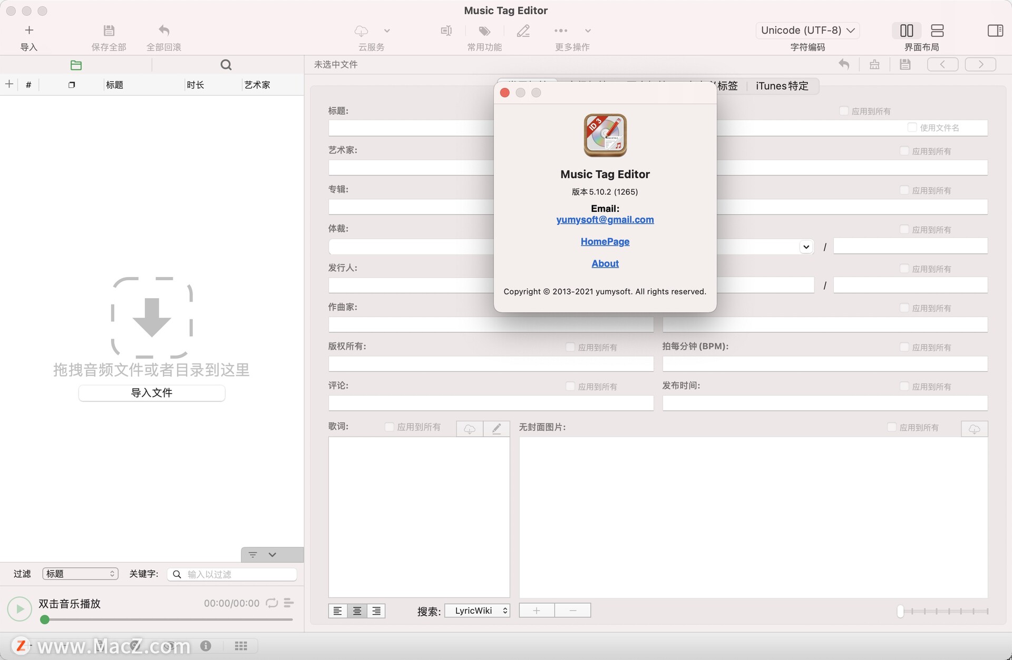Viewport: 1012px width, 660px height.
Task: Collapse the filter panel with down chevron
Action: 272,555
